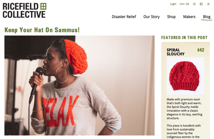Open the Pinterest icon link
Screen dimensions: 214x139
[x=194, y=4]
